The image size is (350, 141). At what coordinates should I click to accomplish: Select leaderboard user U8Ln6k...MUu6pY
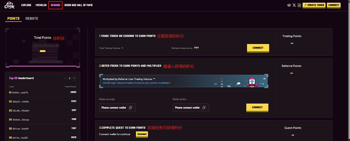pyautogui.click(x=21, y=111)
